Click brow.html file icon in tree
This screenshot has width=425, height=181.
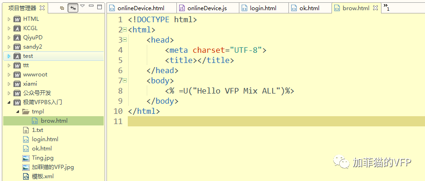[35, 121]
